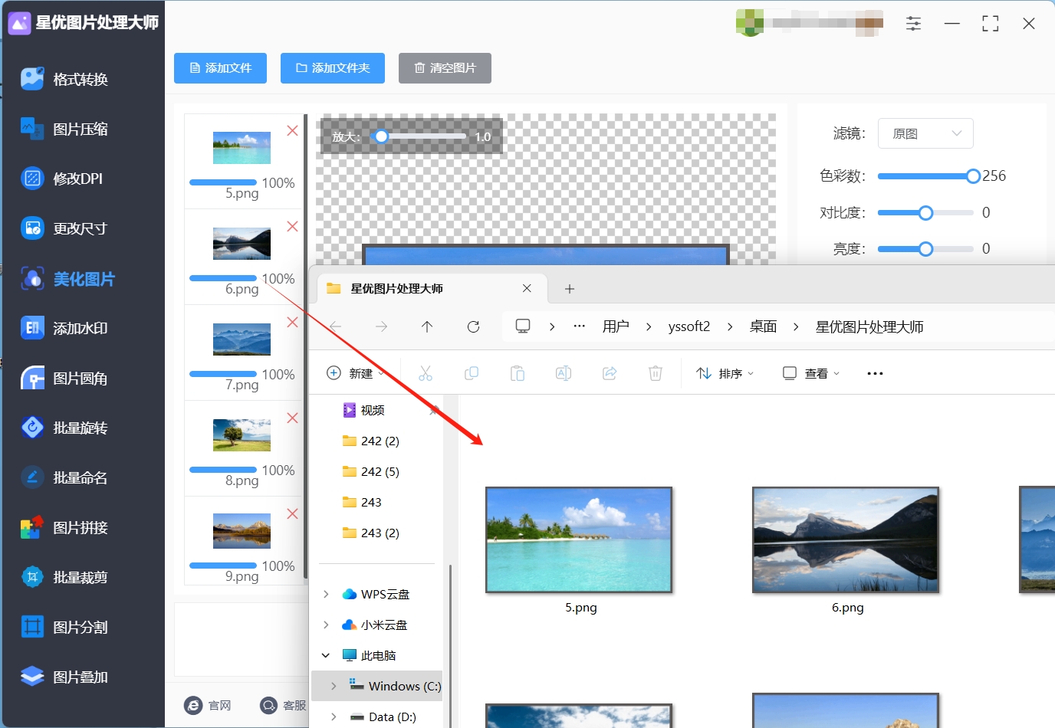Click the yssoft2 breadcrumb segment
Screen dimensions: 1055x728
(x=689, y=326)
